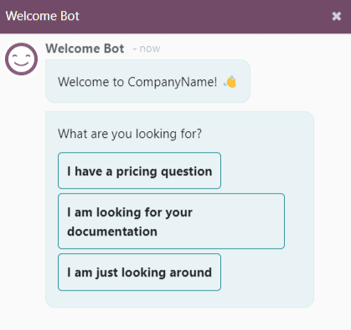Click the blank space below the option buttons
This screenshot has width=351, height=330.
[x=179, y=298]
